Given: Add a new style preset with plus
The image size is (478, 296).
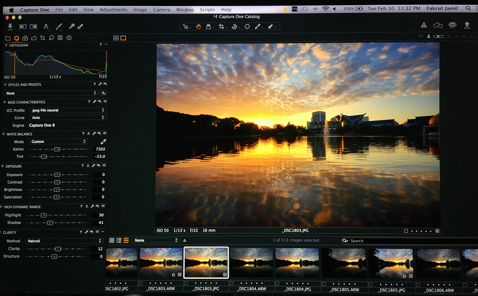Looking at the screenshot, I should 103,93.
